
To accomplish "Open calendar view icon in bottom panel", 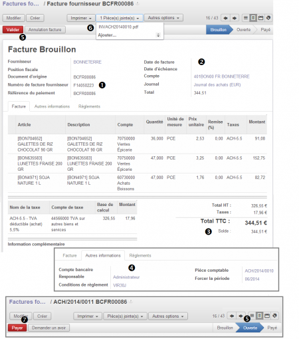I will (x=267, y=316).
